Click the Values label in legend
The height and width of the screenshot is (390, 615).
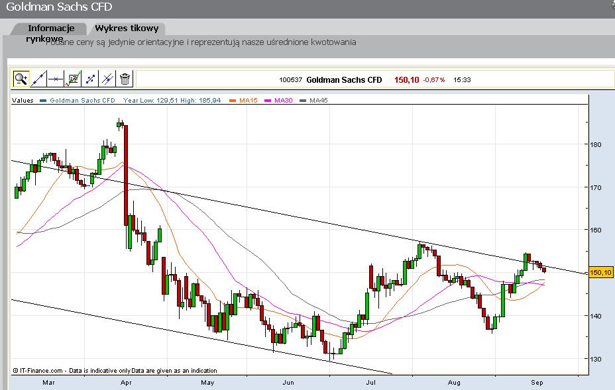point(23,101)
